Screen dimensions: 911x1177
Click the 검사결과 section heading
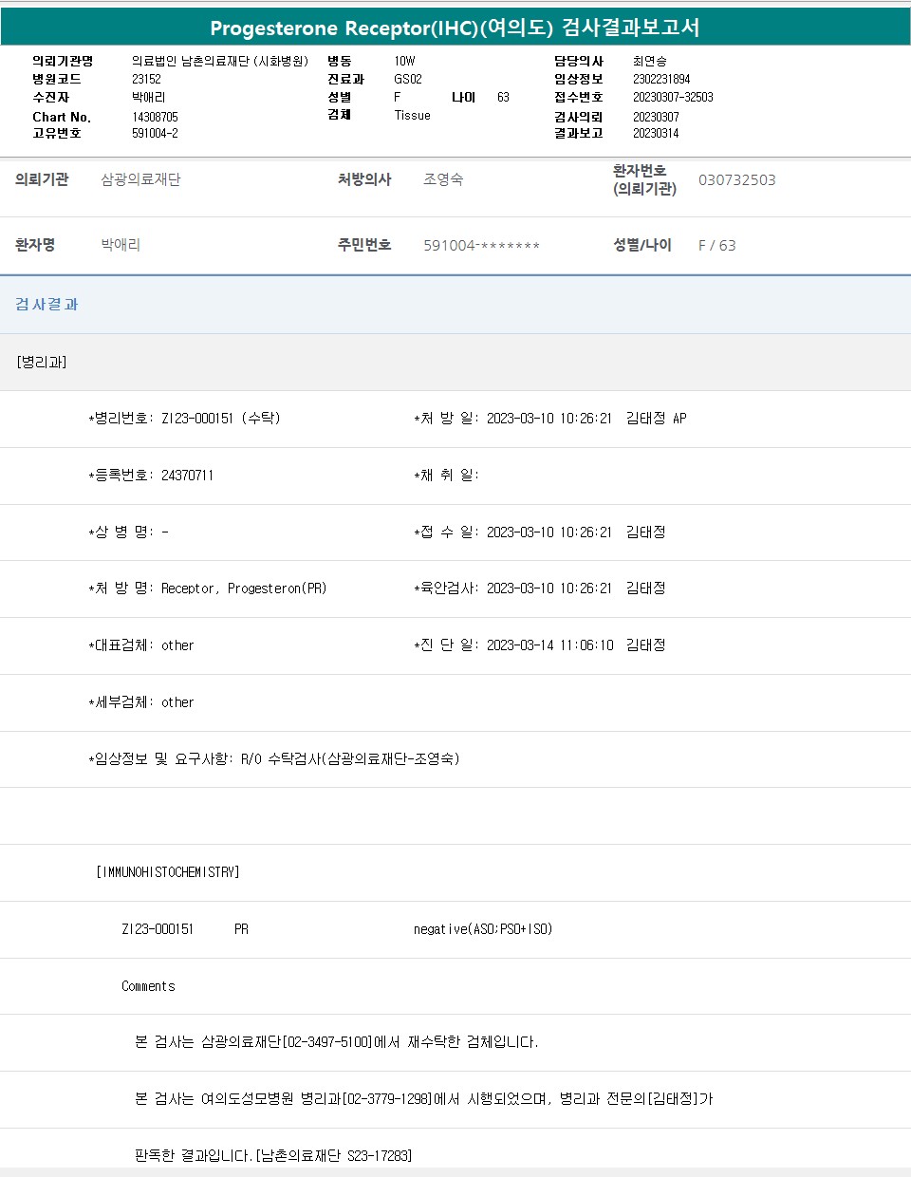46,305
